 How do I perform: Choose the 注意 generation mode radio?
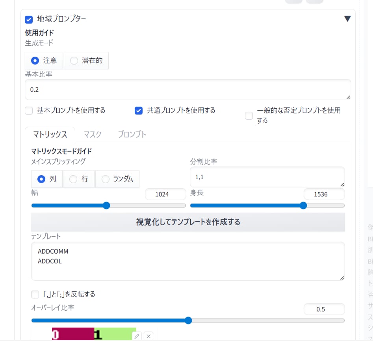click(35, 61)
